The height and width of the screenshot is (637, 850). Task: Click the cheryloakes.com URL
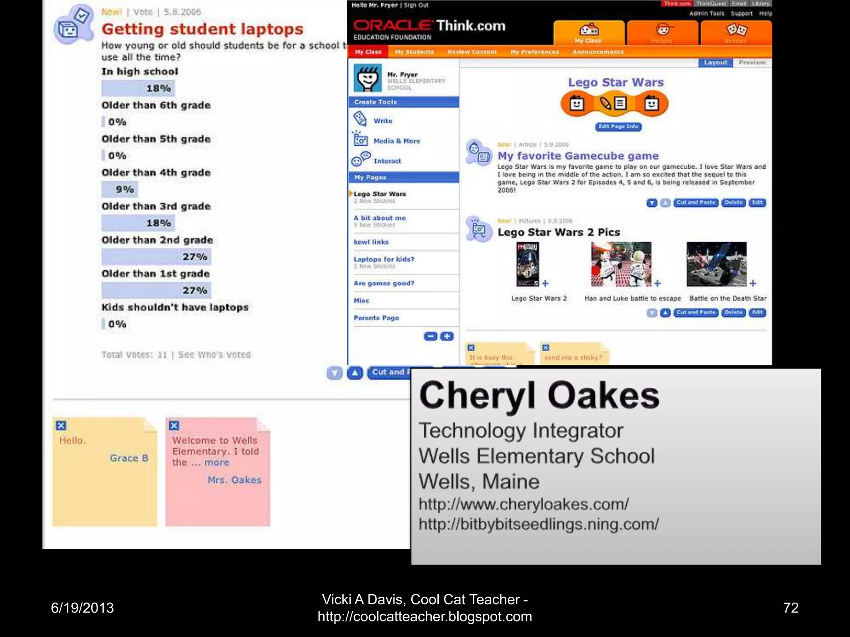pyautogui.click(x=523, y=504)
